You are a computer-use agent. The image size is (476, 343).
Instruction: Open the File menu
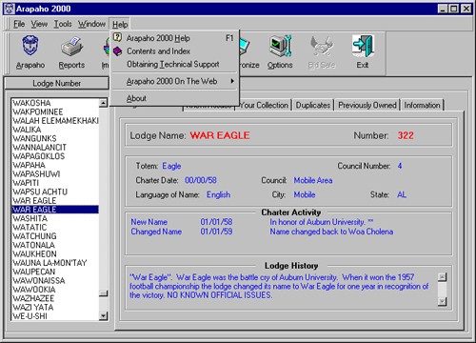click(19, 24)
